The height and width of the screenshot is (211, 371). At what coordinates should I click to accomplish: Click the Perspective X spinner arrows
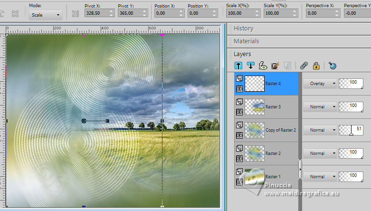337,13
